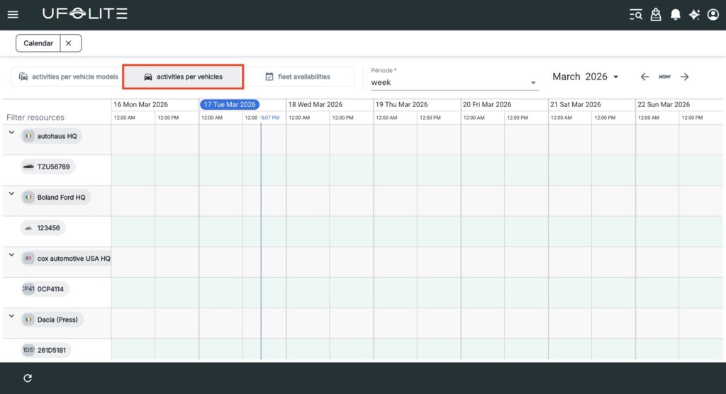
Task: Click the inbox download tray icon
Action: (x=656, y=14)
